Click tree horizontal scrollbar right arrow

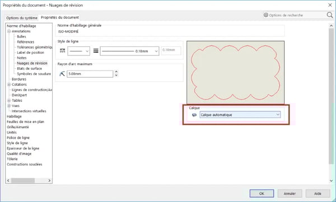pos(49,181)
